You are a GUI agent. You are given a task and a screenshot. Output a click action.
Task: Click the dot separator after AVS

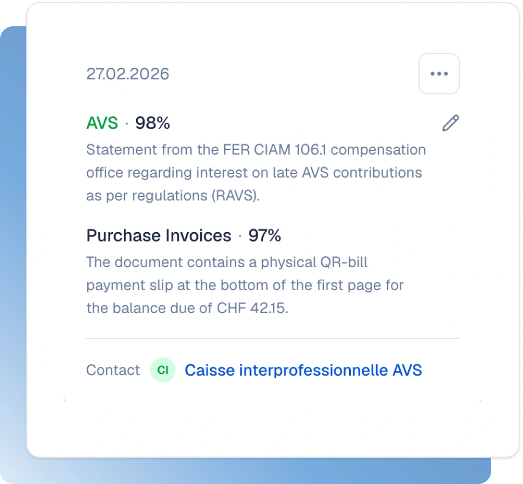[127, 124]
